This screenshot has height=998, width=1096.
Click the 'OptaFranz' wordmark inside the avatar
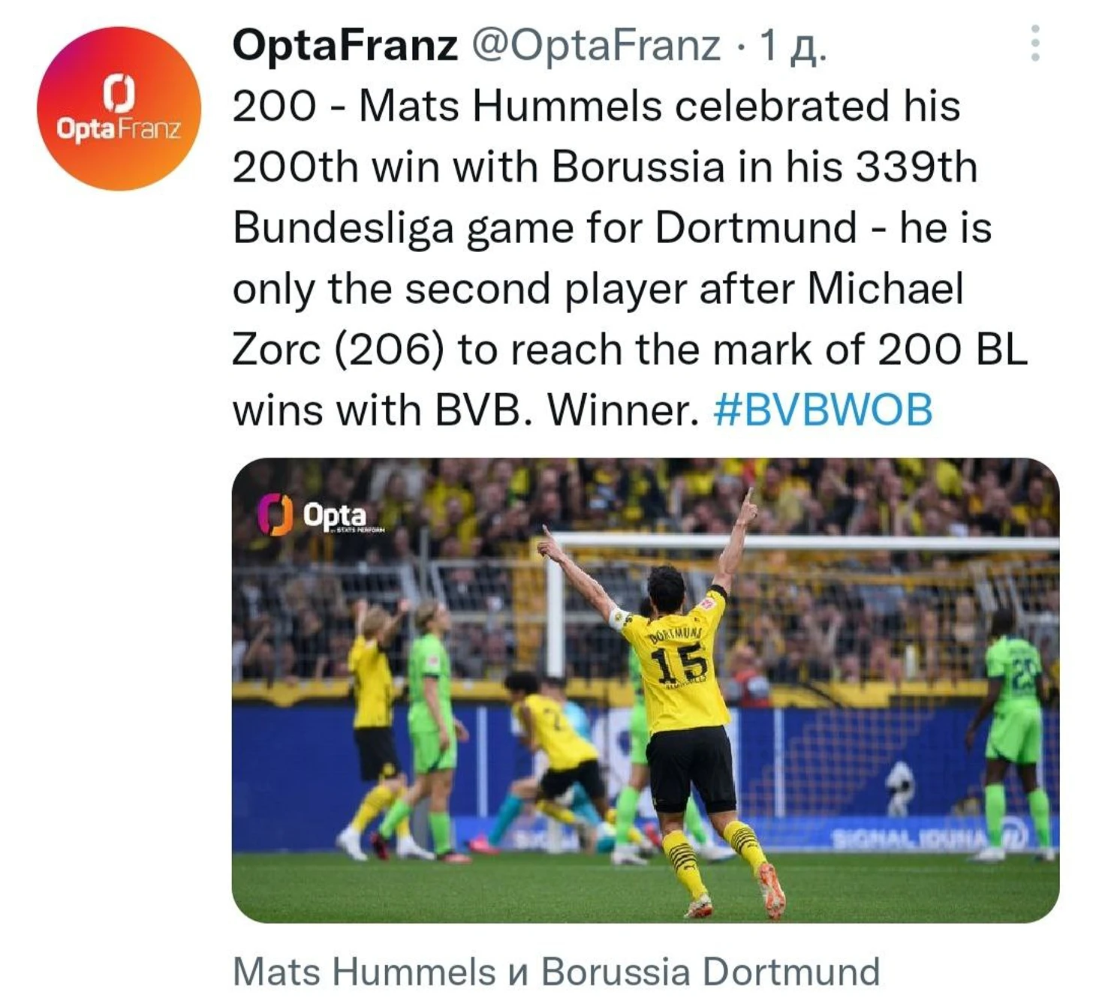pos(119,129)
